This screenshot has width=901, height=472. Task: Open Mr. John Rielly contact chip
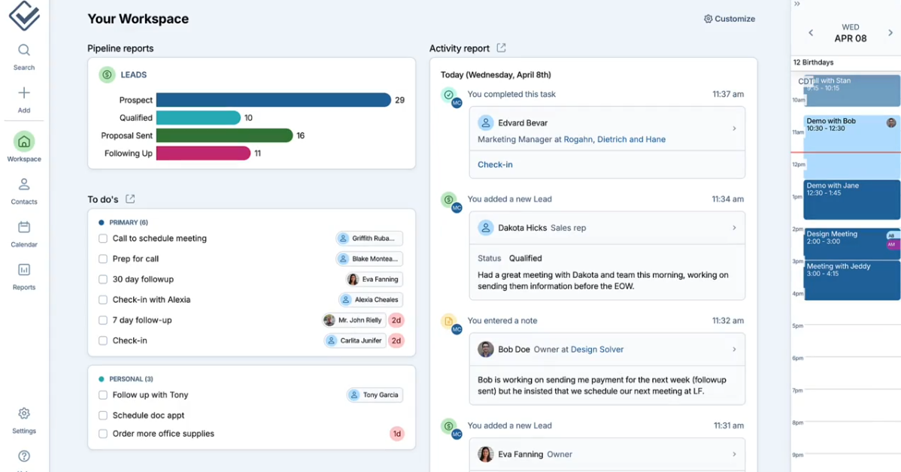click(354, 320)
